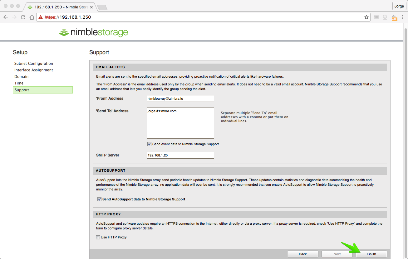Image resolution: width=408 pixels, height=259 pixels.
Task: Select the Support setup step
Action: (x=43, y=90)
